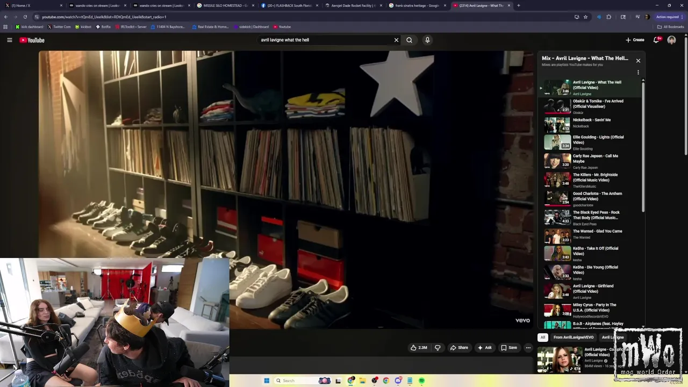Viewport: 688px width, 387px height.
Task: Clear the search box with X
Action: tap(396, 40)
